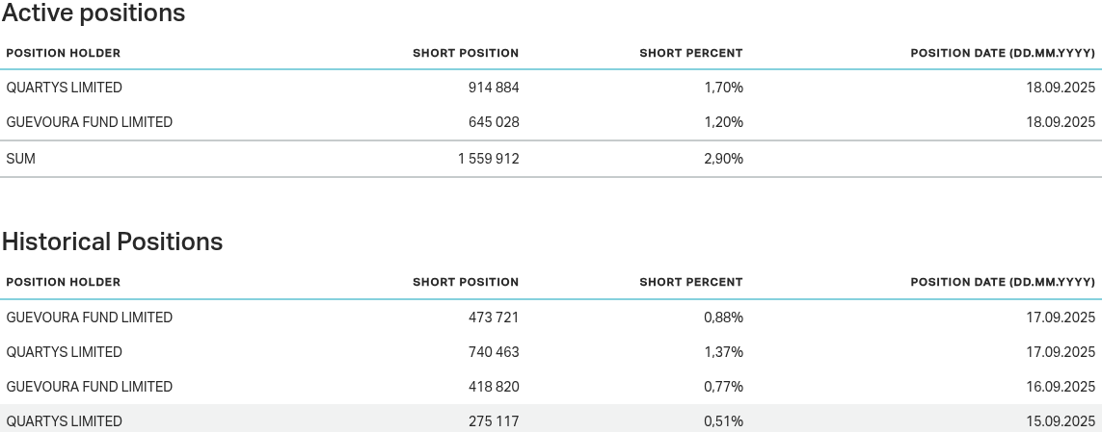
Task: Select the 418 820 short position value
Action: tap(494, 387)
